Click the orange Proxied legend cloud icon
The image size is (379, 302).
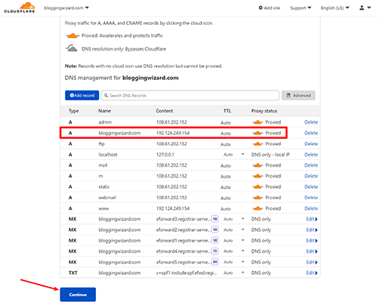coord(72,35)
